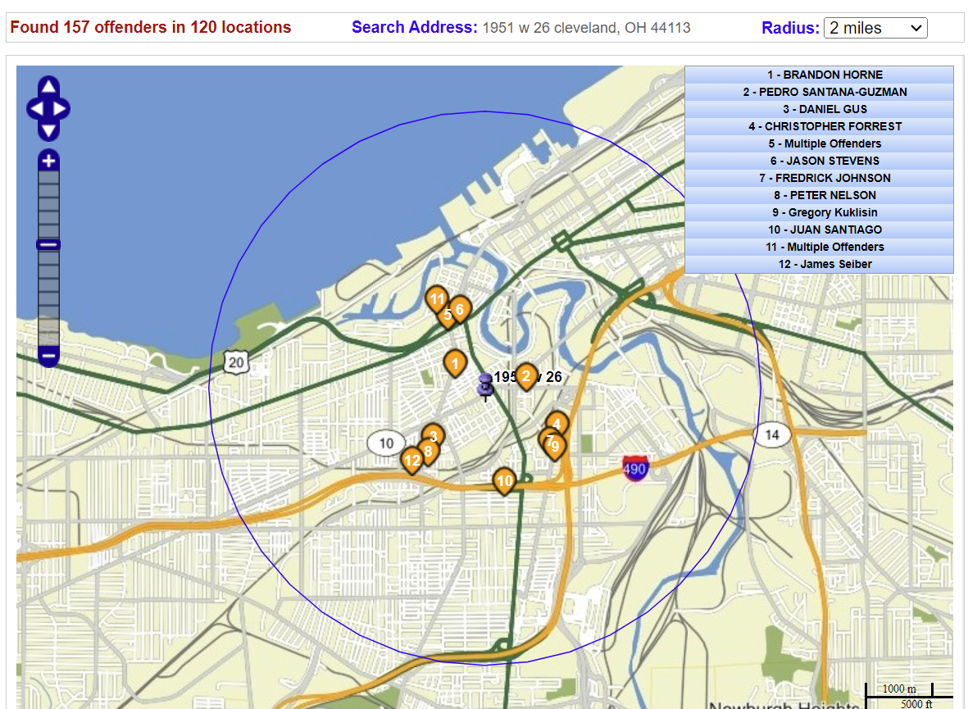Select orange map marker number 2
The width and height of the screenshot is (968, 709).
[x=526, y=375]
